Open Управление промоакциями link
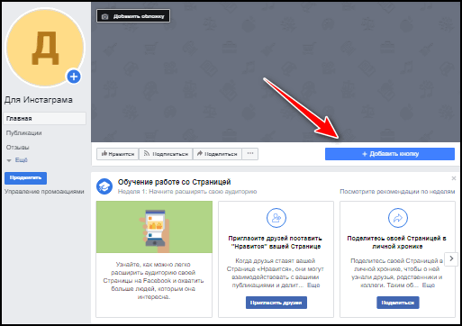 (44, 192)
